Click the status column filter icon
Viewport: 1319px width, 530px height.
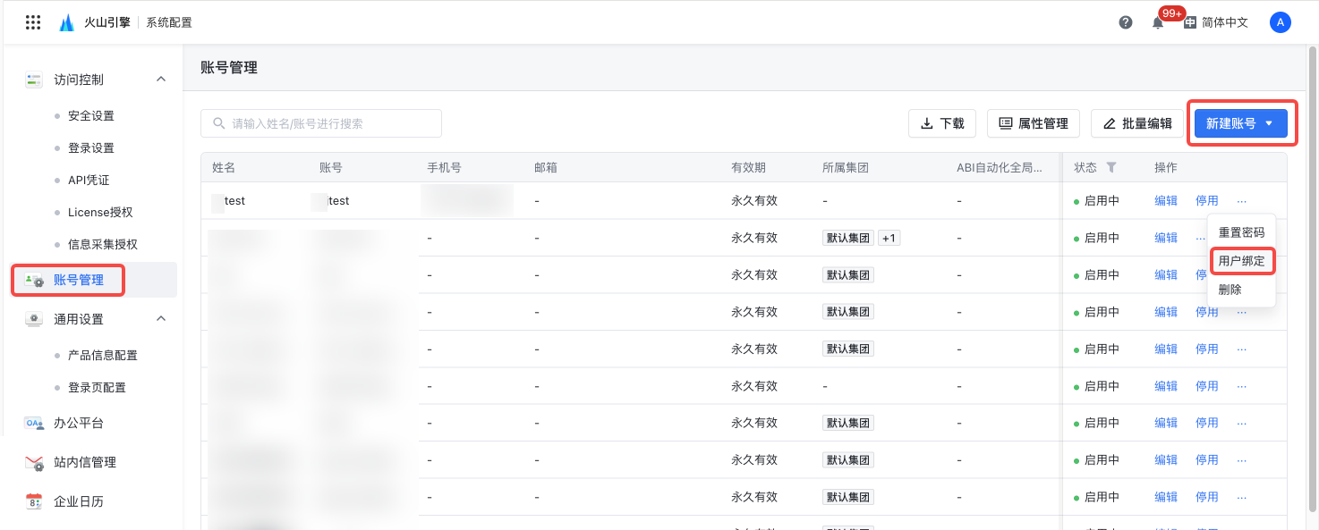pyautogui.click(x=1111, y=167)
